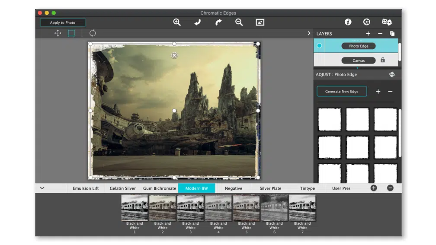This screenshot has width=436, height=245.
Task: Open the Gelatin Silver tab
Action: [x=123, y=188]
